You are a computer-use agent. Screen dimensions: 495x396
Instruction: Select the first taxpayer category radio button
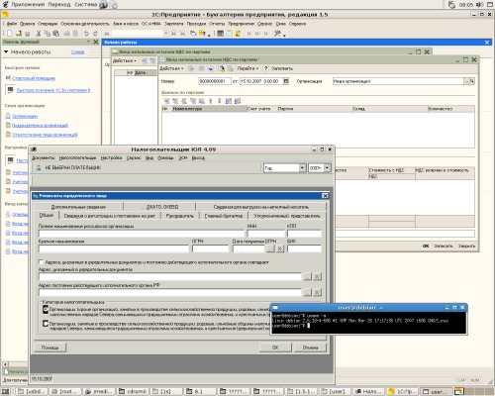46,310
